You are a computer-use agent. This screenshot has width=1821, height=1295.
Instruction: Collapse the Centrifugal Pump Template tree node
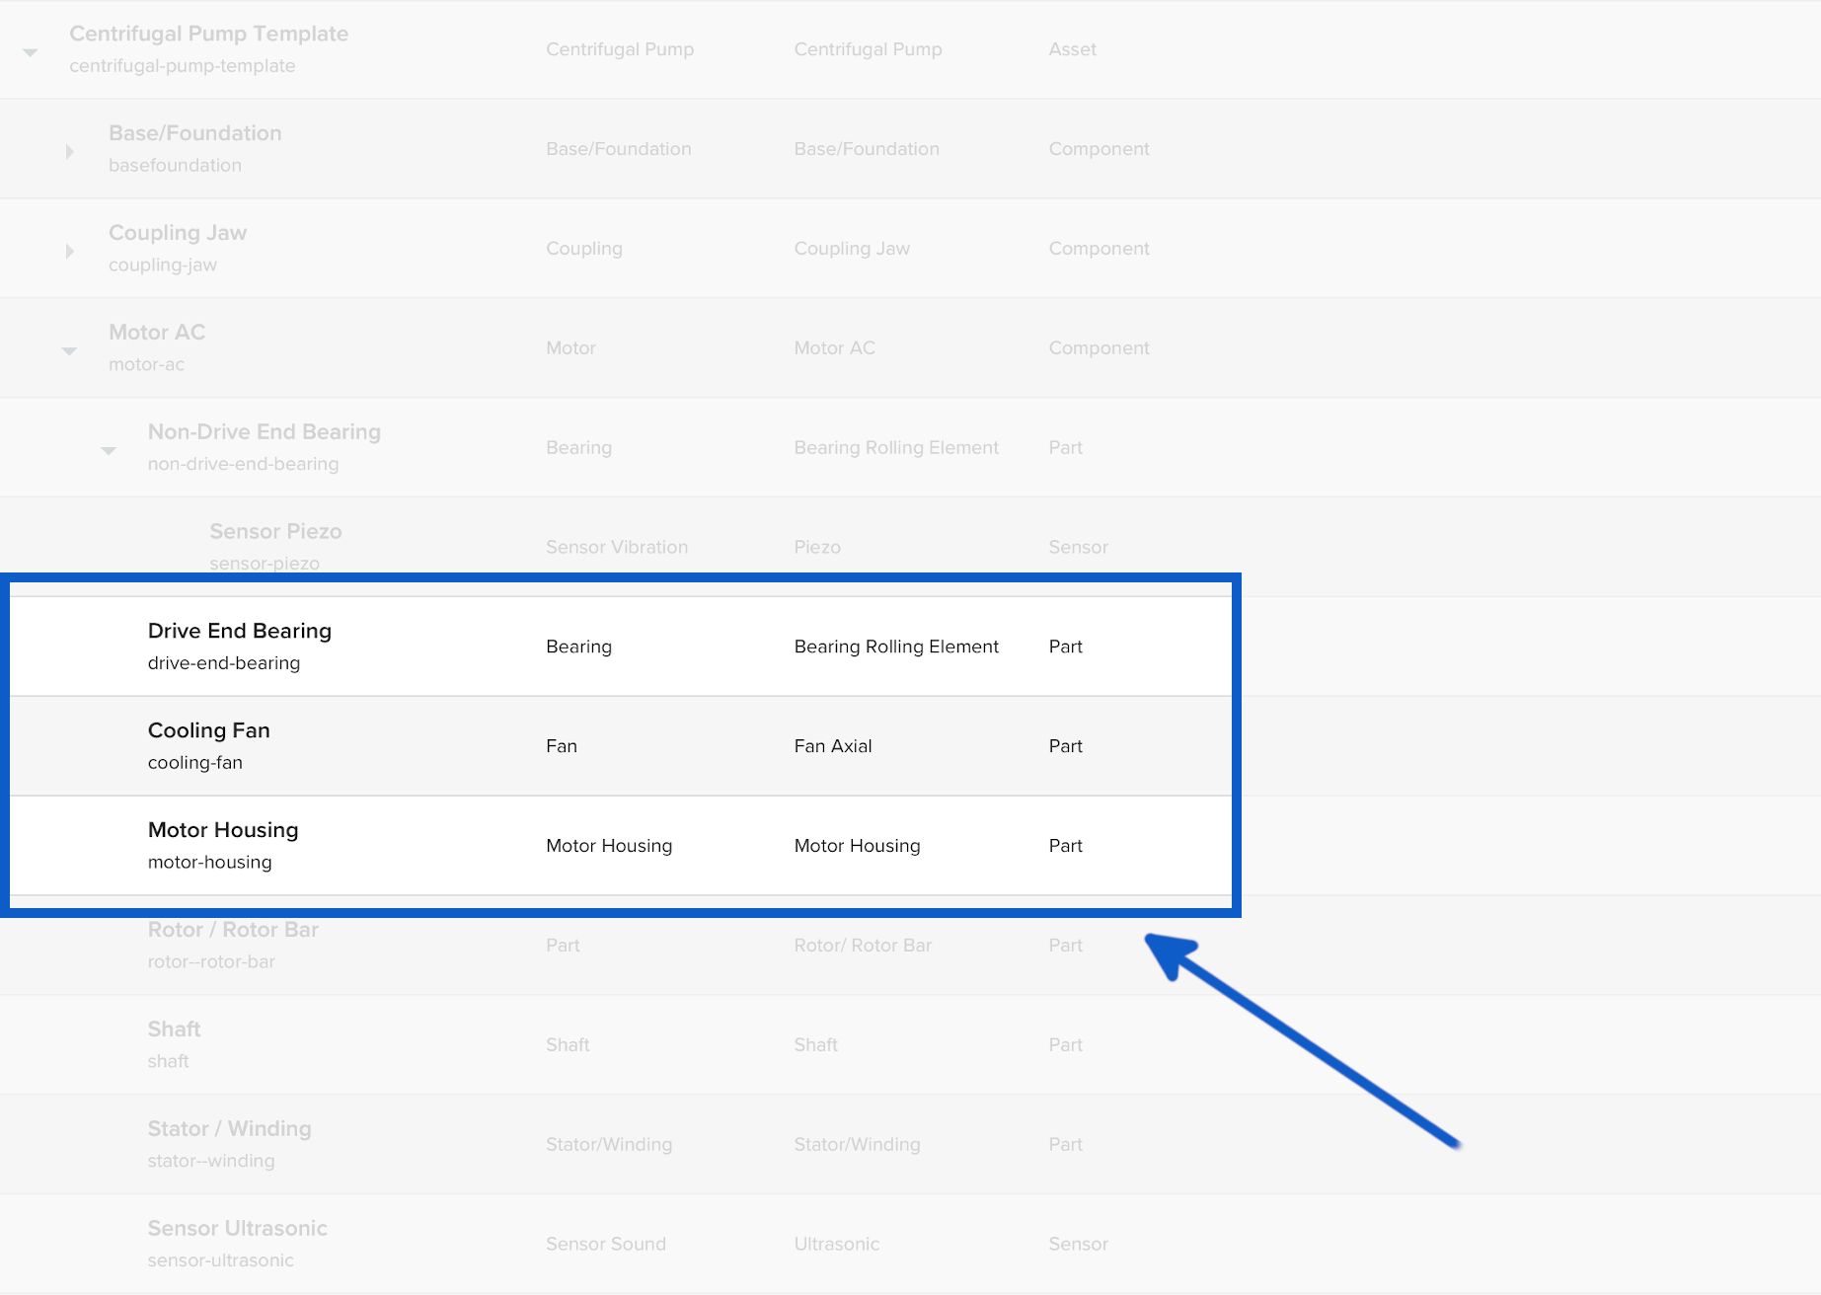[31, 52]
